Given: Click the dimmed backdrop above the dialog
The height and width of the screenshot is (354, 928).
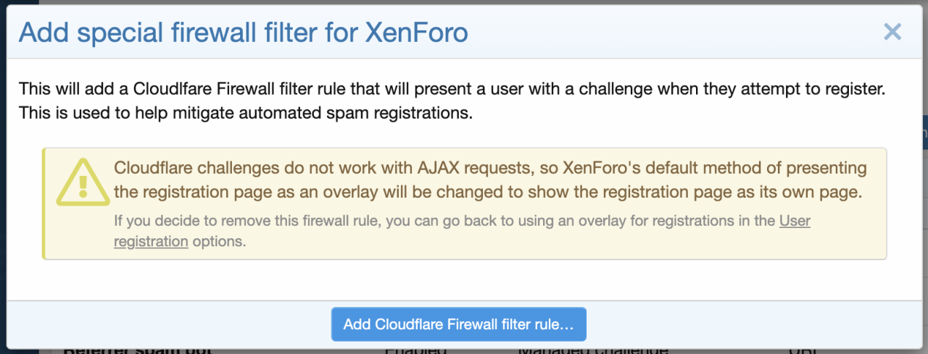Looking at the screenshot, I should point(464,2).
